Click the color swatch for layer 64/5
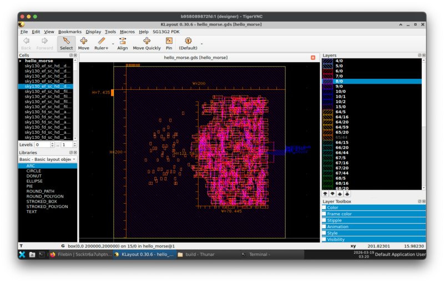The width and height of the screenshot is (444, 283). click(x=327, y=112)
